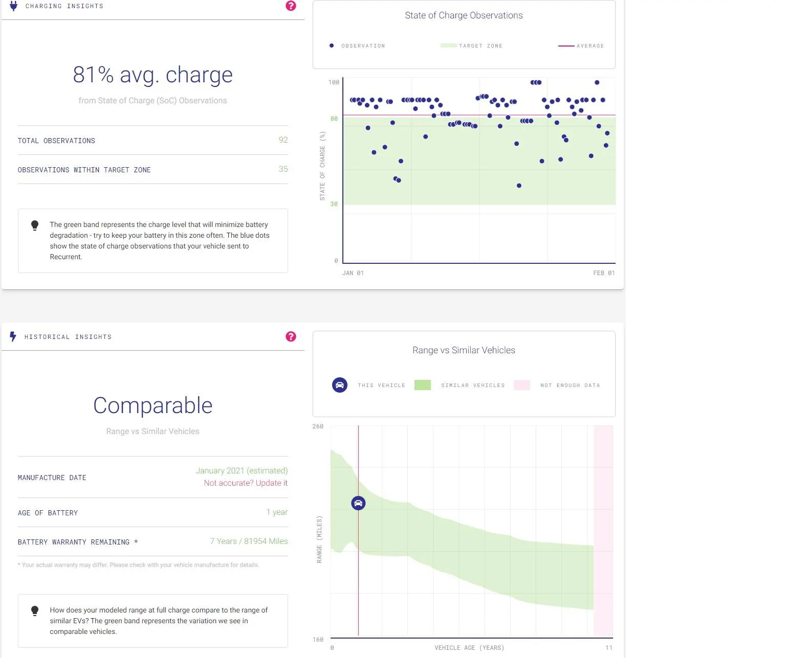Screen dimensions: 786x658
Task: Click the lightbulb icon in the range tip
Action: (35, 611)
